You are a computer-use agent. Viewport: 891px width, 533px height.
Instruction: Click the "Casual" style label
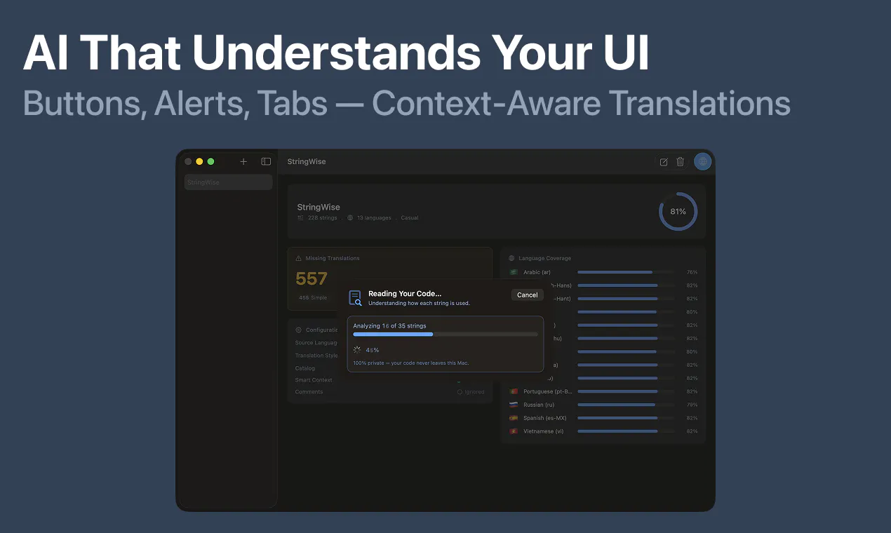pos(410,218)
